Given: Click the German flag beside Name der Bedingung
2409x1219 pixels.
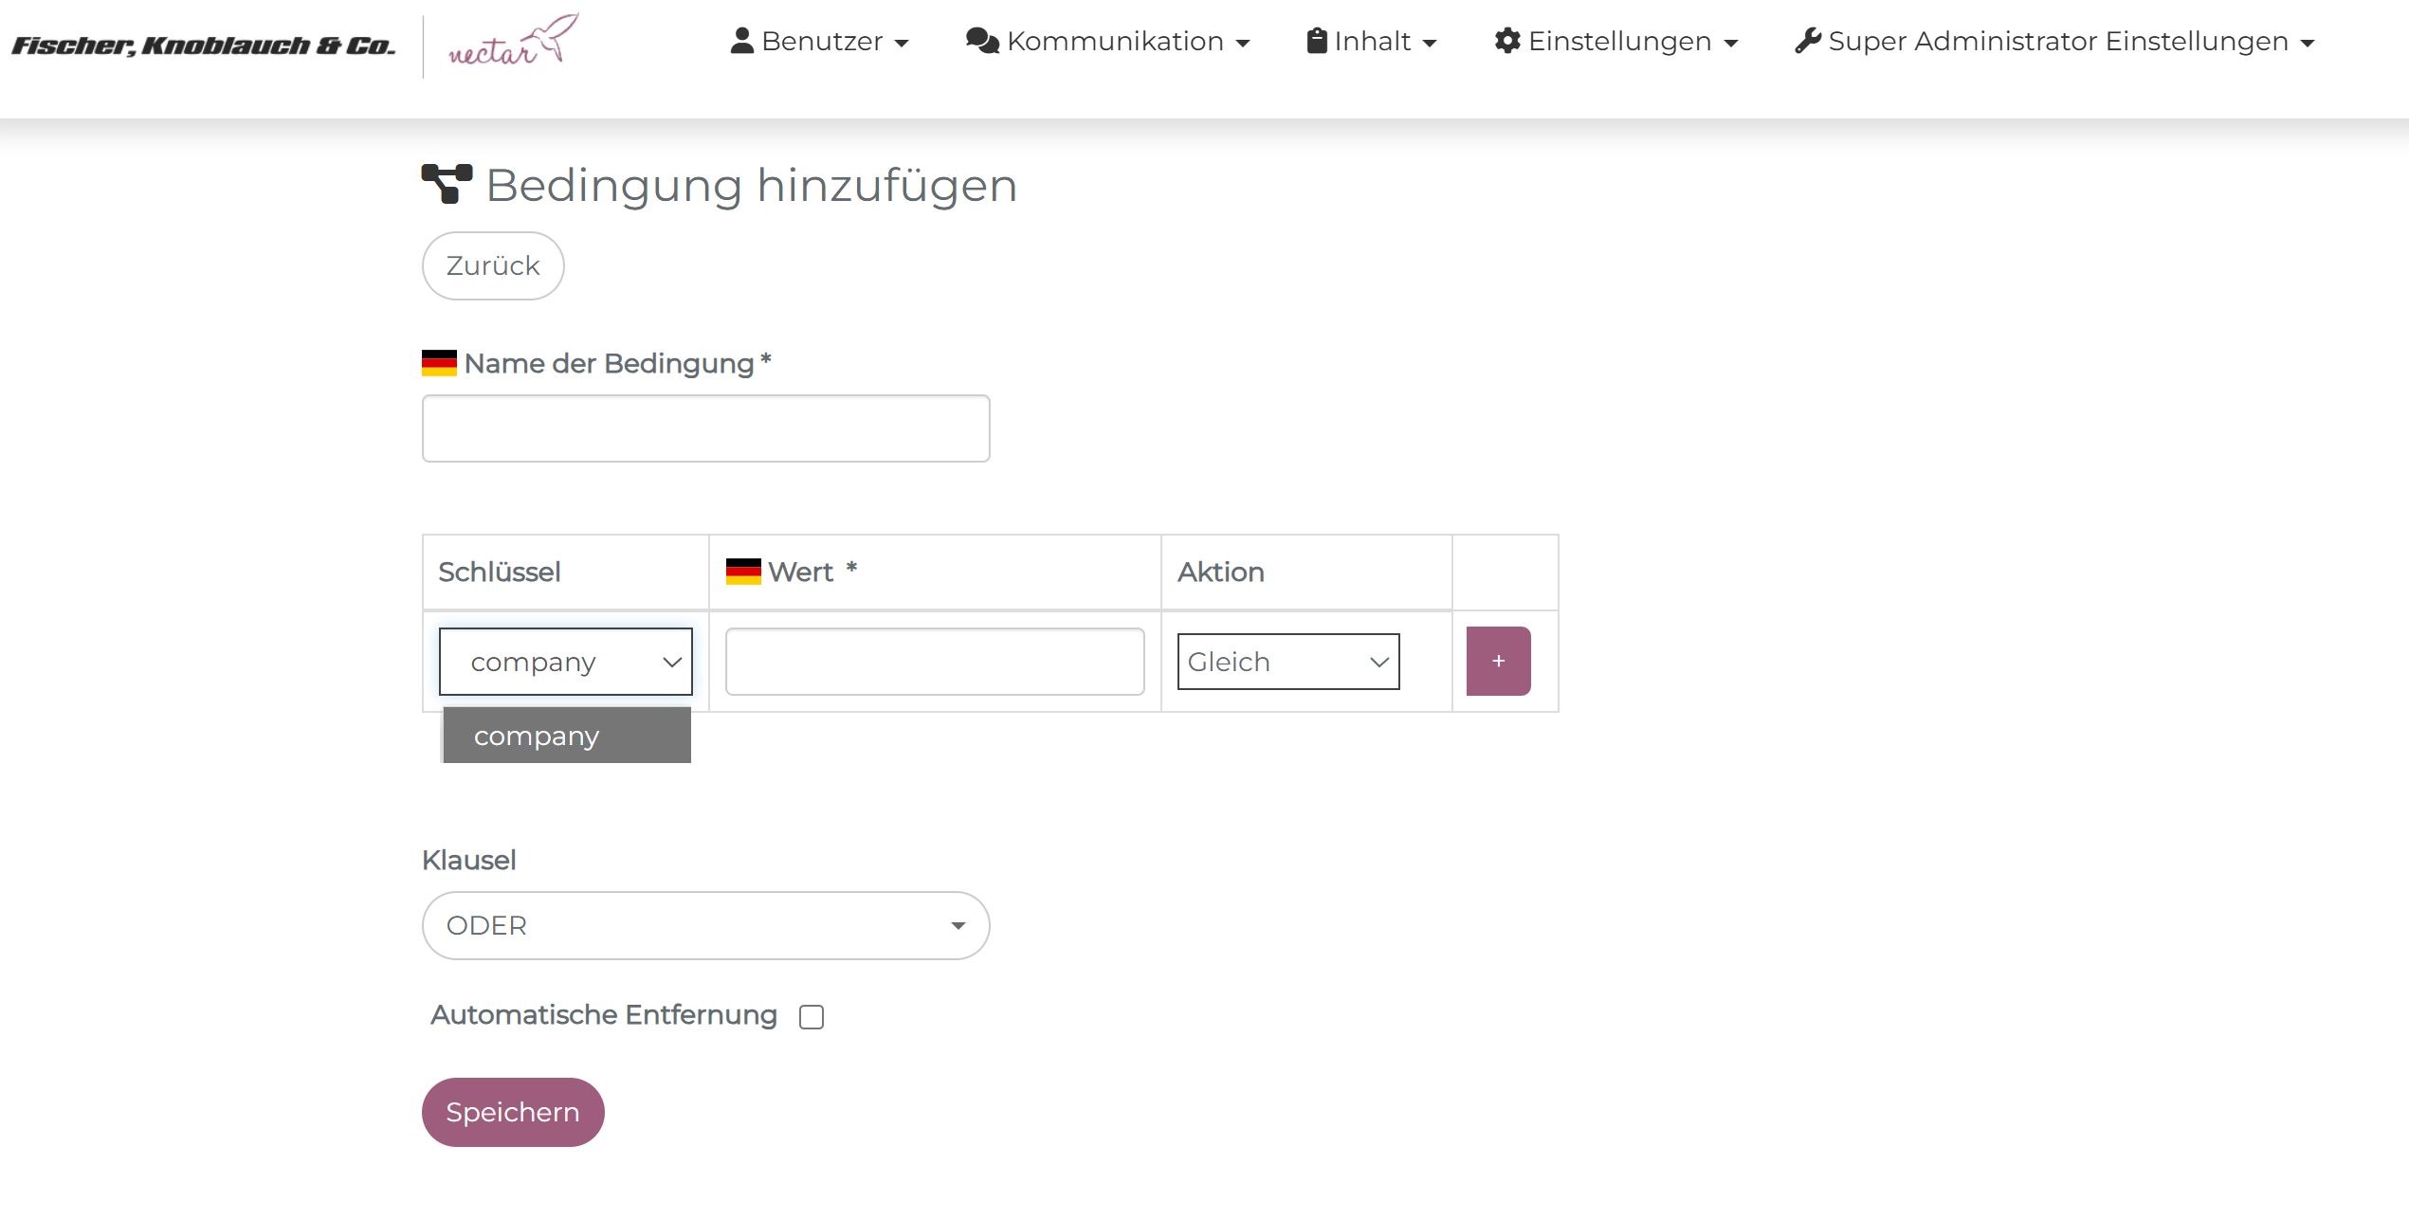Looking at the screenshot, I should point(439,363).
